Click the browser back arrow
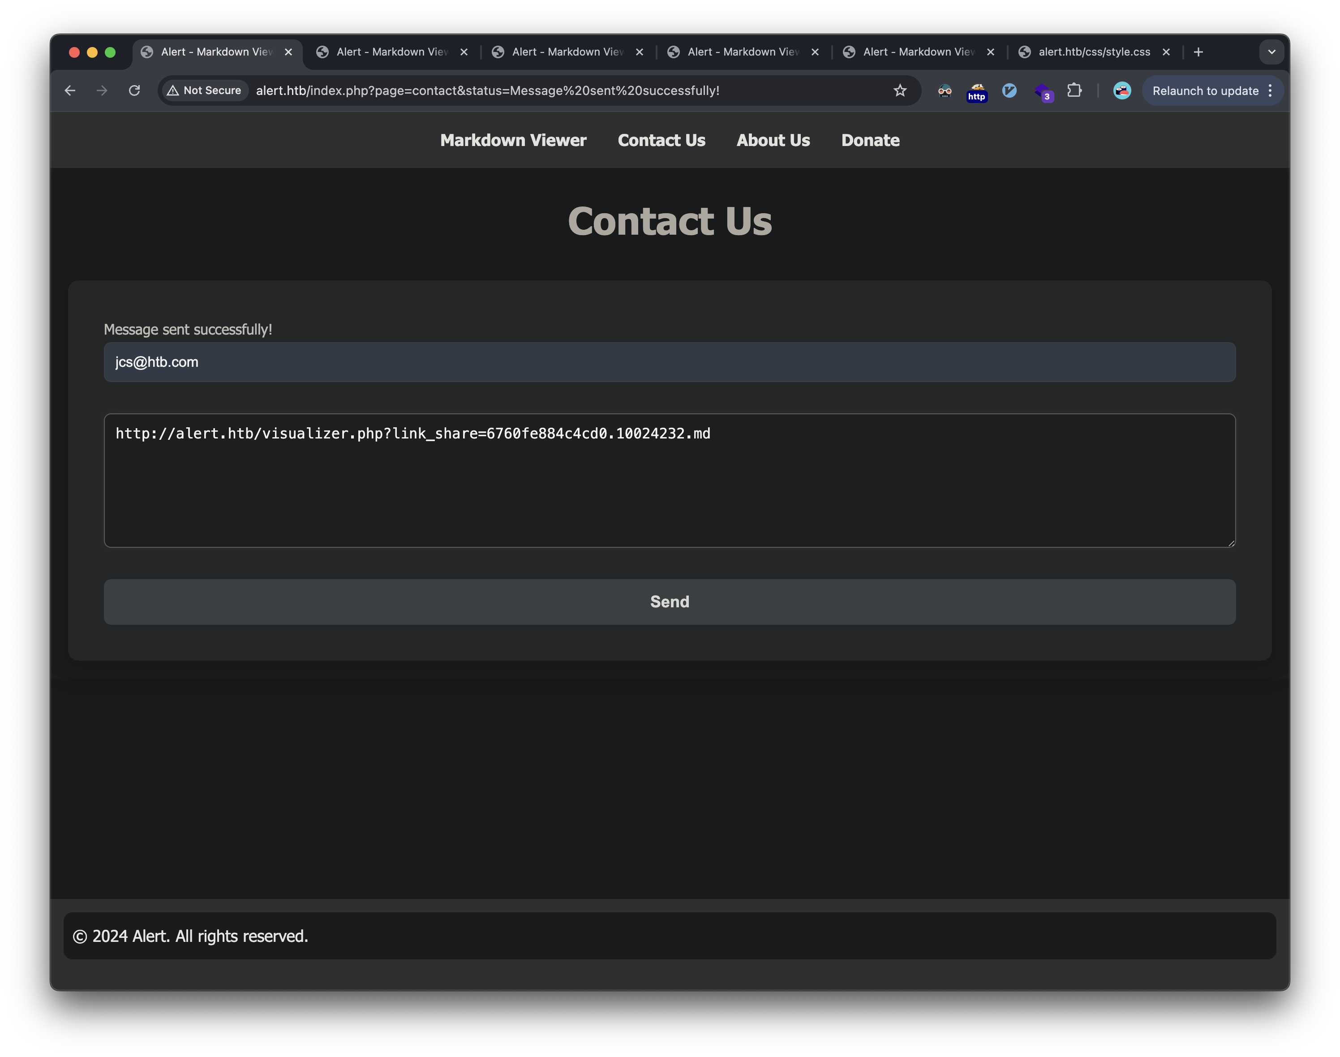 pyautogui.click(x=70, y=90)
